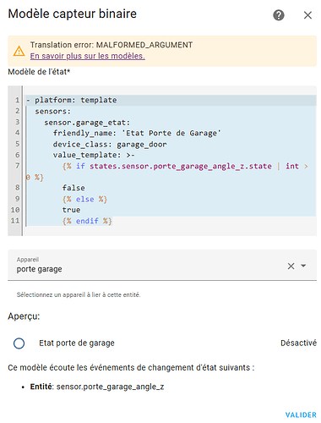Click the Appareil field 'porte garage'
The image size is (321, 423).
[x=162, y=265]
